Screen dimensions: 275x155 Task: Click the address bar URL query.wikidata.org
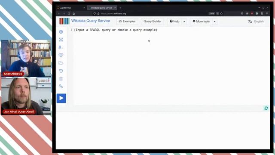(x=113, y=13)
